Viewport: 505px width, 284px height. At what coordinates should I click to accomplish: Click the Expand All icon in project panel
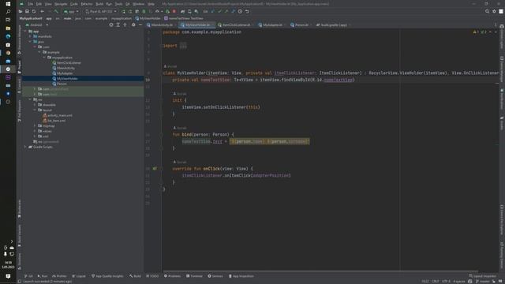pyautogui.click(x=118, y=24)
